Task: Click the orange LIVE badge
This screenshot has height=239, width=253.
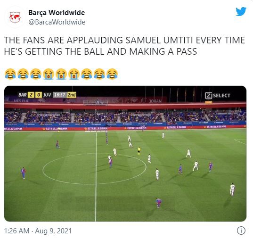Action: 208,102
